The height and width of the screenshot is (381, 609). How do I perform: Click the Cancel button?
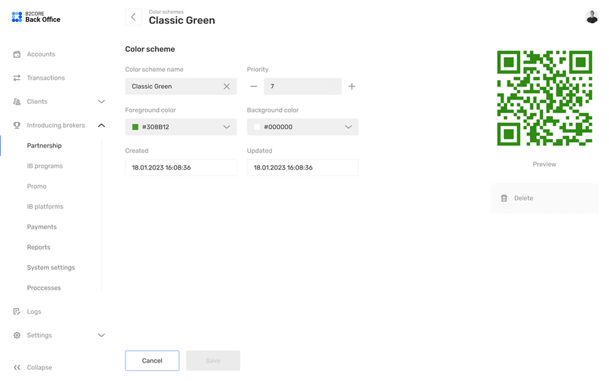(152, 360)
